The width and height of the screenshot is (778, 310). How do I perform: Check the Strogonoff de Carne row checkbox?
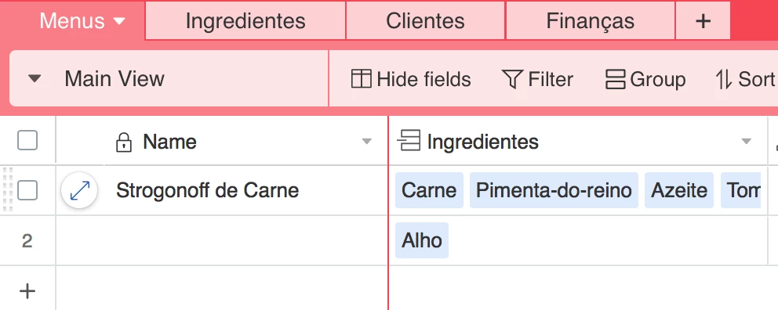point(27,190)
